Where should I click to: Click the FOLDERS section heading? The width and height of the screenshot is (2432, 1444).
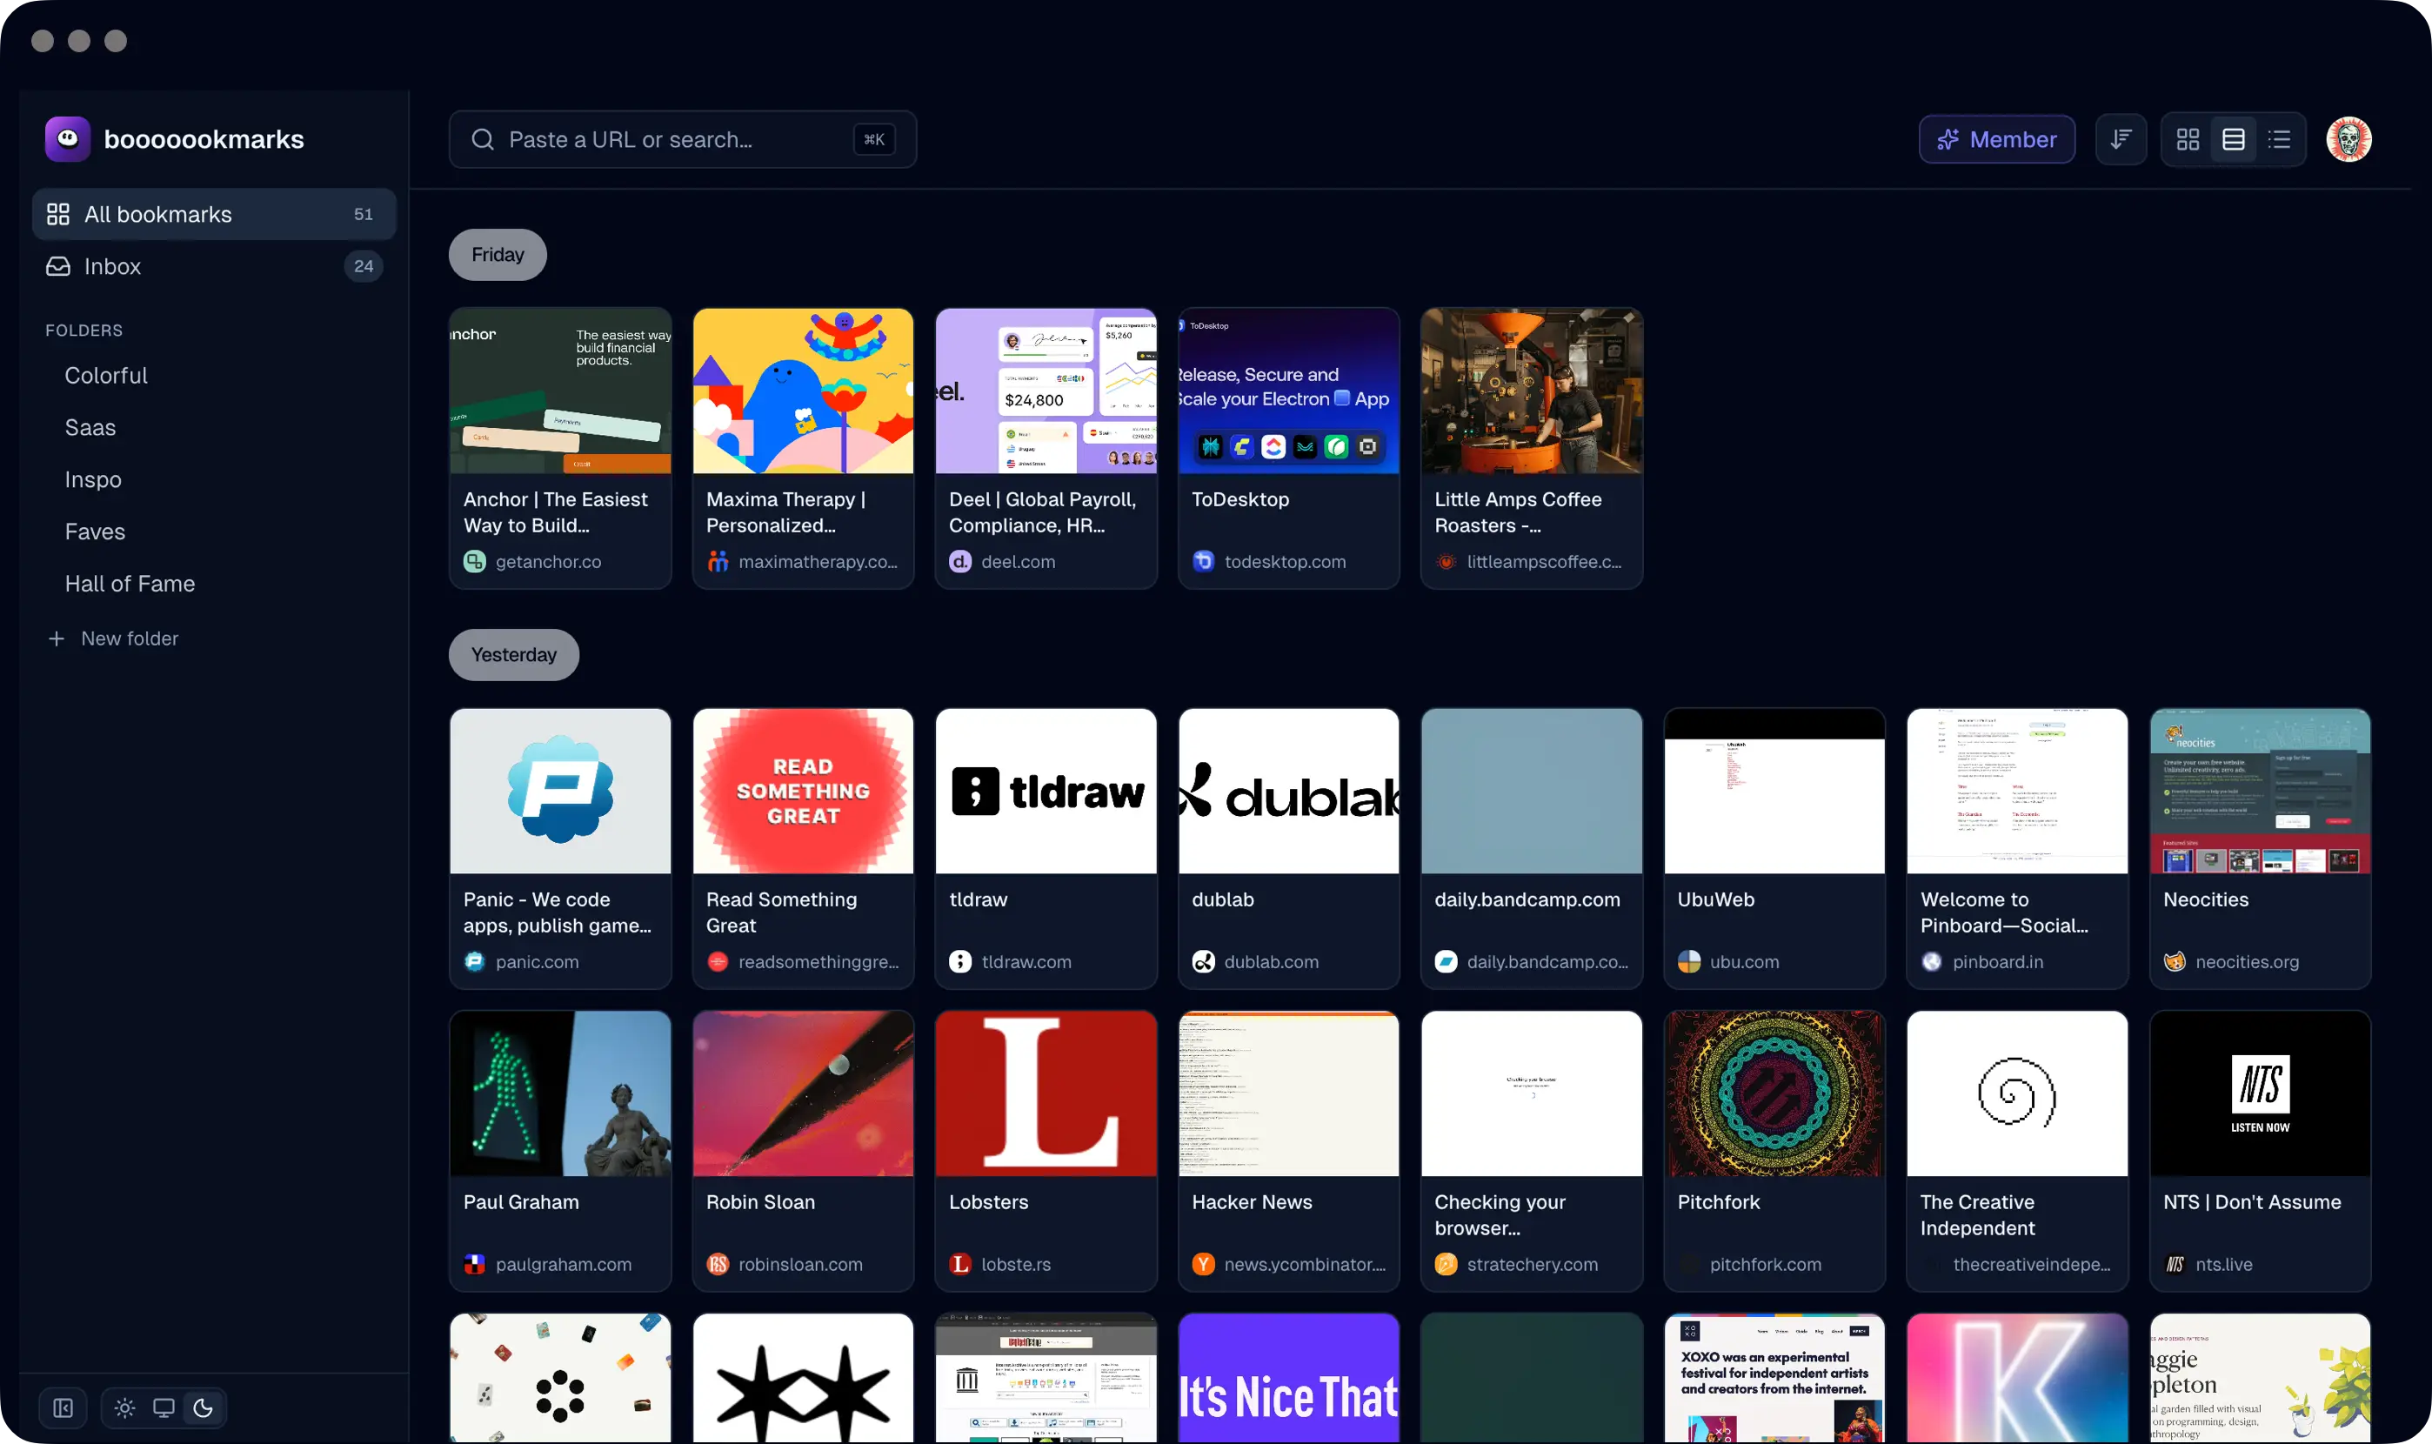[84, 330]
